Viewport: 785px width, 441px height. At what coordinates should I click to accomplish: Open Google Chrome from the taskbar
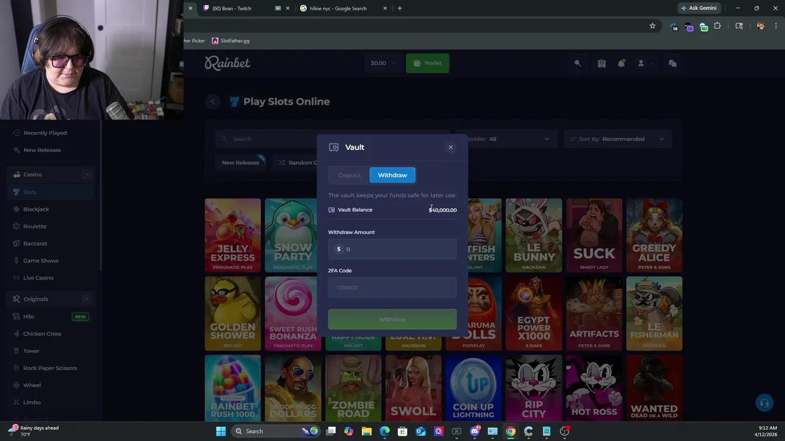[510, 431]
